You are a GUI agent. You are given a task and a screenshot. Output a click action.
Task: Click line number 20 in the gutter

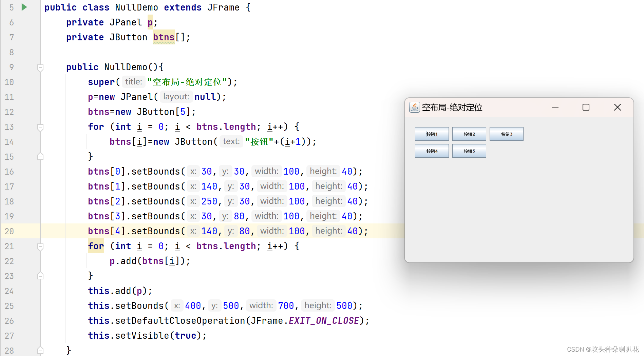tap(9, 231)
